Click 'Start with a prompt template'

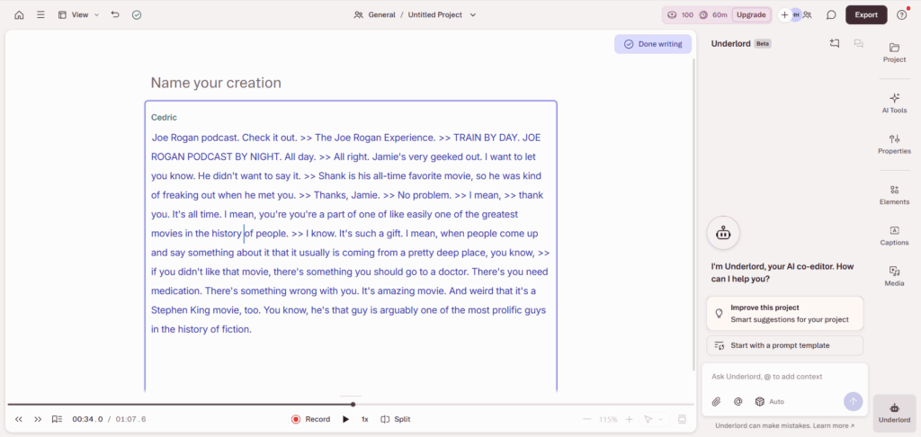coord(784,345)
